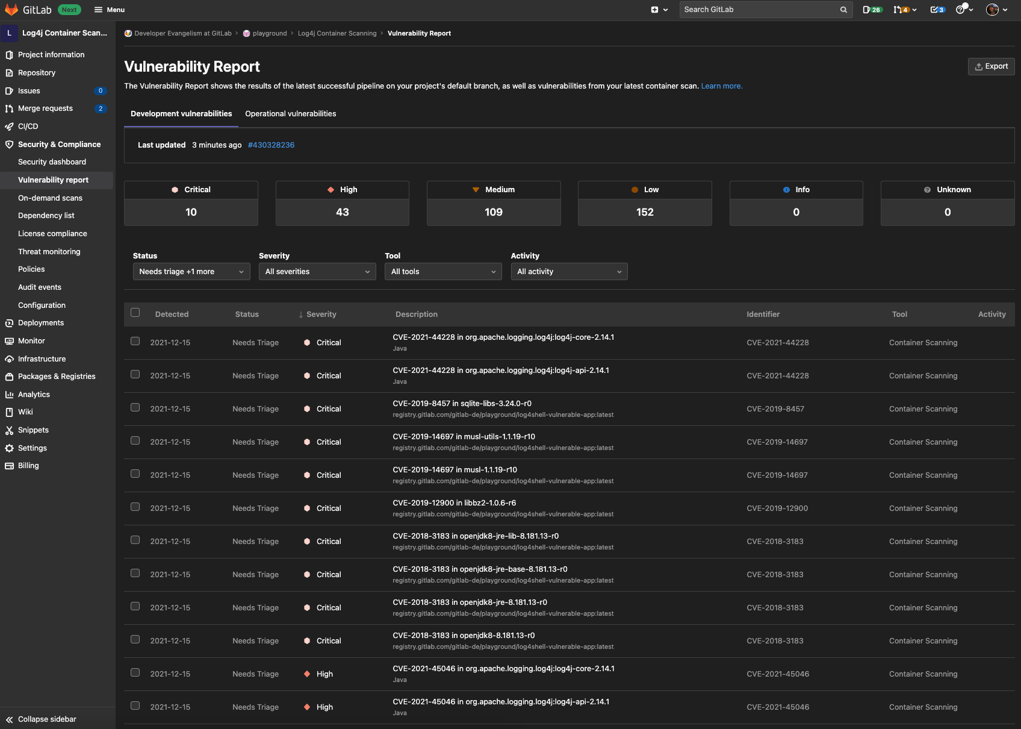
Task: Open the Severity filter dropdown
Action: click(317, 271)
